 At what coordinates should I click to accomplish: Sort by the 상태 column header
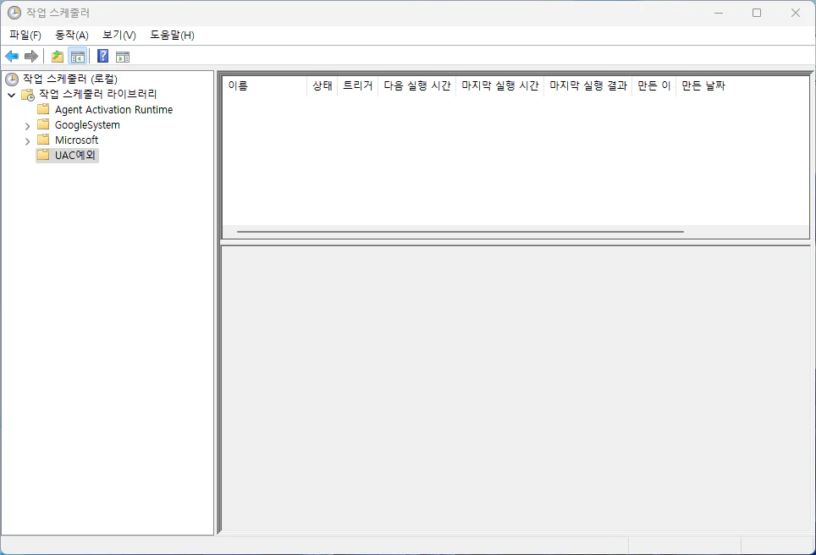pos(323,85)
